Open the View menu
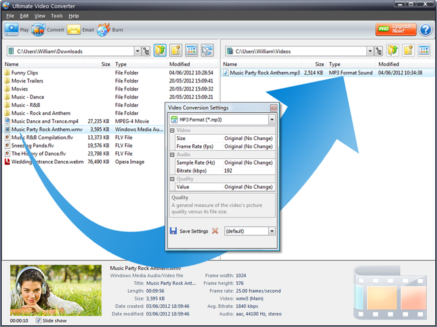This screenshot has width=437, height=327. pyautogui.click(x=39, y=16)
